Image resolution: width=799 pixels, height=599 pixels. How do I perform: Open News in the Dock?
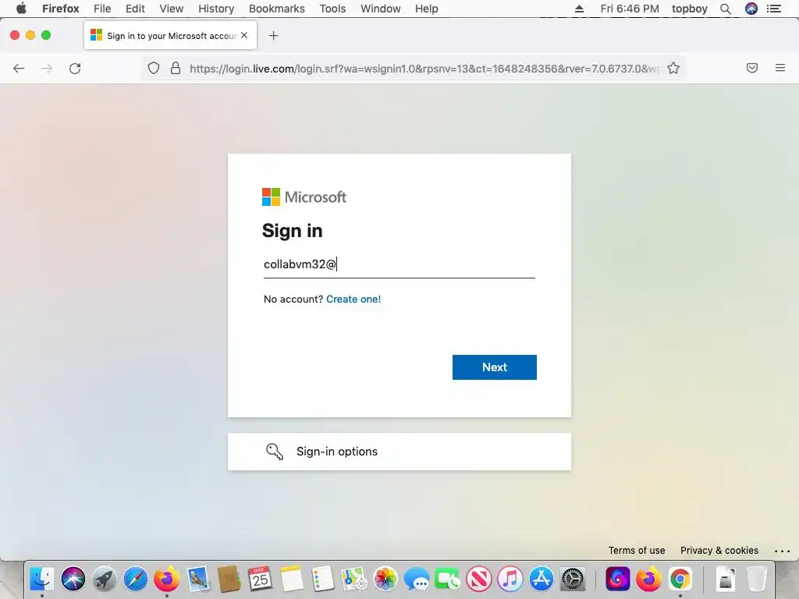pos(479,580)
